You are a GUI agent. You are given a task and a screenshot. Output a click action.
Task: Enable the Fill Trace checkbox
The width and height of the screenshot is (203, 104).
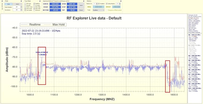[25, 3]
